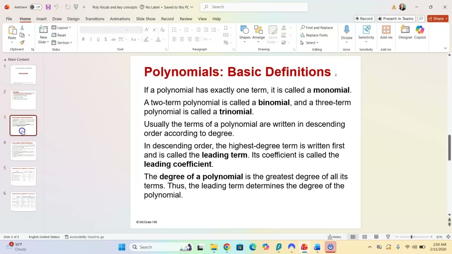Click the Dictate microphone icon
Screen dimensions: 452x254
346,30
